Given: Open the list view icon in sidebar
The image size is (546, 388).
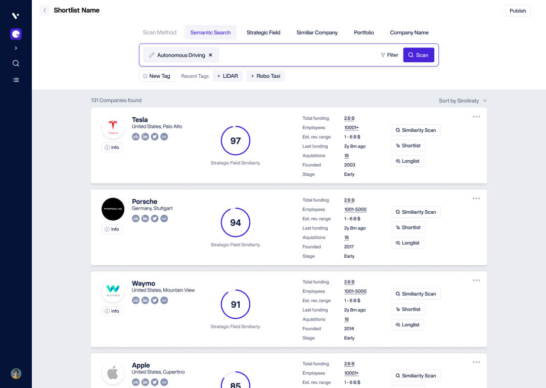Looking at the screenshot, I should [x=16, y=80].
